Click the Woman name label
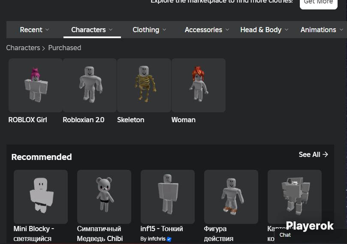The width and height of the screenshot is (347, 244). click(184, 120)
